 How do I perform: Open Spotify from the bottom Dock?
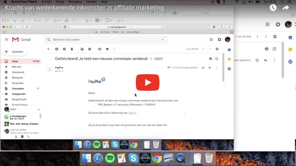(110, 158)
